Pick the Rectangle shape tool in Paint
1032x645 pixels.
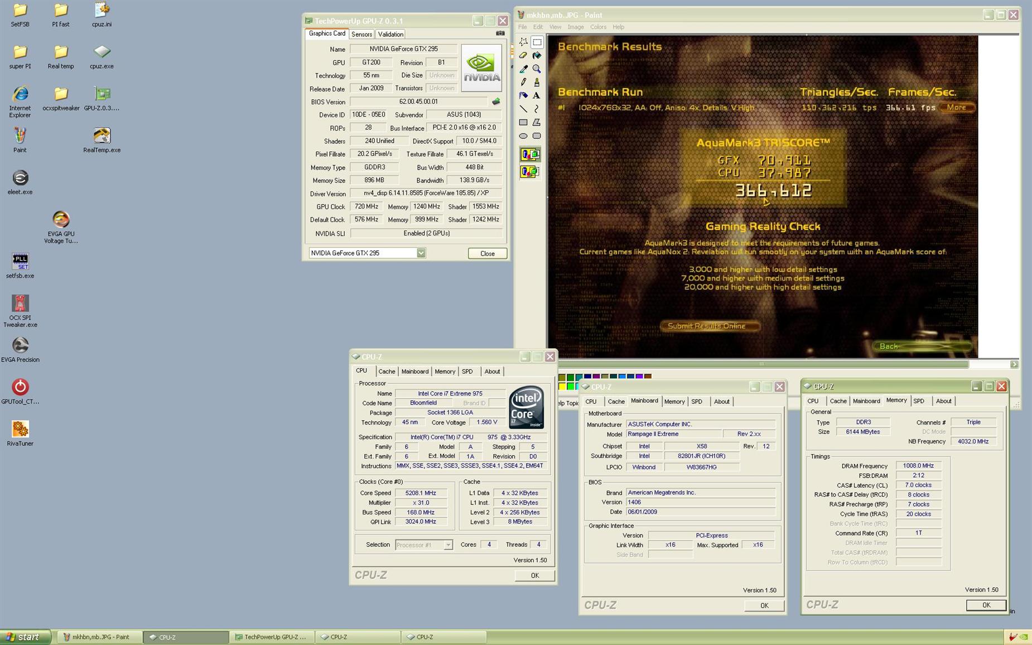(x=523, y=122)
